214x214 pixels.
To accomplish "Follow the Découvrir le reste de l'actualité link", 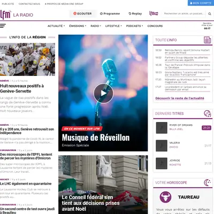I will click(x=180, y=98).
